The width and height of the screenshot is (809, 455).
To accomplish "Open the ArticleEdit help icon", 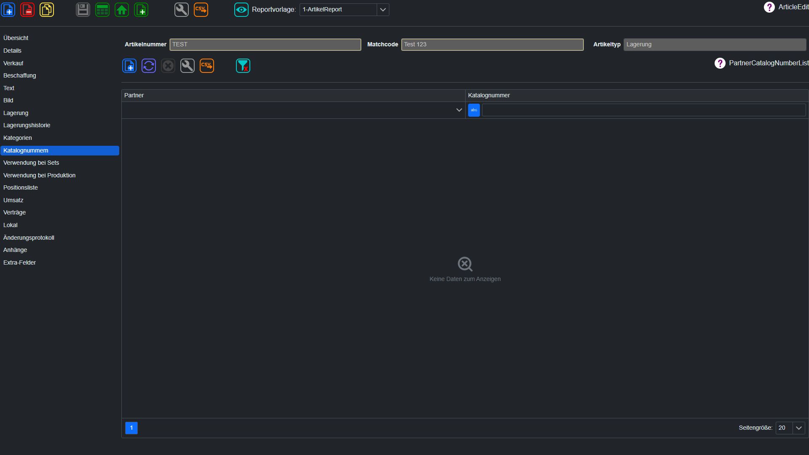I will [x=769, y=7].
